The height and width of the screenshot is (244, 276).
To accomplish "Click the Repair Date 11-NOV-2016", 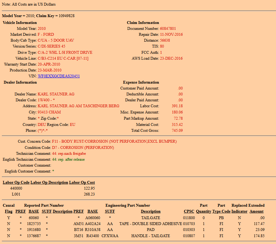I will click(x=171, y=35).
